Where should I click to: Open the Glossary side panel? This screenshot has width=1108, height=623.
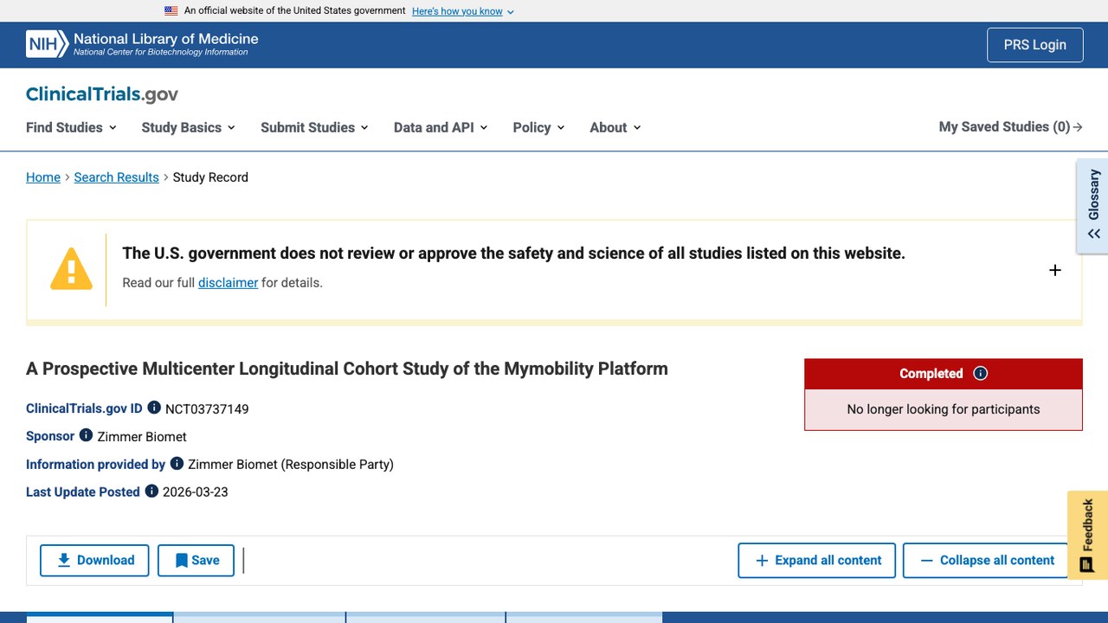point(1093,206)
